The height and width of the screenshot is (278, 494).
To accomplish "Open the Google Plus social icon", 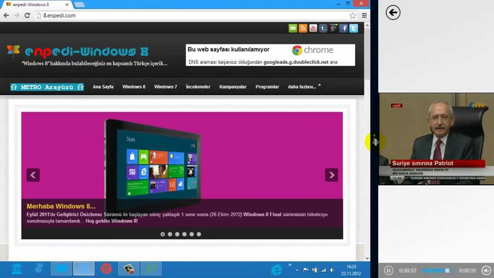I will pyautogui.click(x=333, y=28).
